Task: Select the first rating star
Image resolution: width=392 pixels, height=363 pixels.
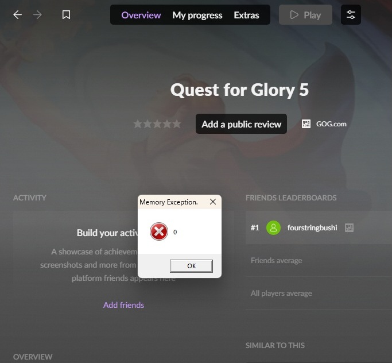Action: click(138, 124)
